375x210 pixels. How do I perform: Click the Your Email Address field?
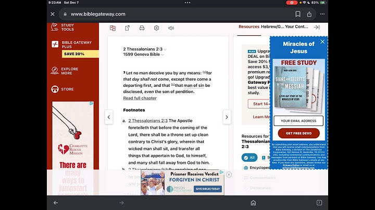[x=298, y=121]
